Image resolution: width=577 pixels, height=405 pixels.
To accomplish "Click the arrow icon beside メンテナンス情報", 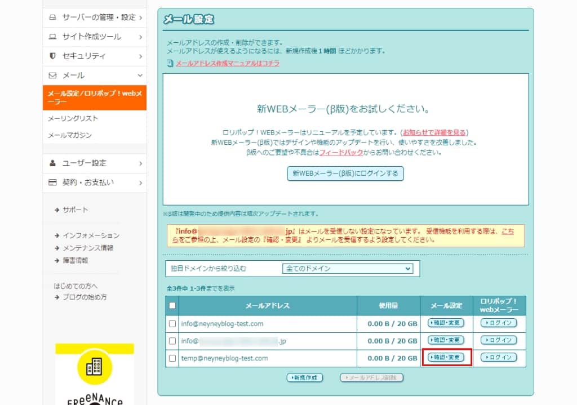I will 57,248.
